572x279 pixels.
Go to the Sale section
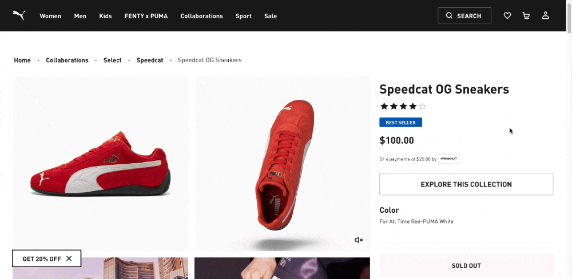(x=271, y=16)
